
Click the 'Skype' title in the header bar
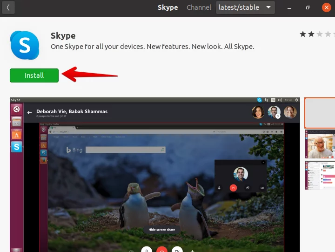pyautogui.click(x=167, y=7)
